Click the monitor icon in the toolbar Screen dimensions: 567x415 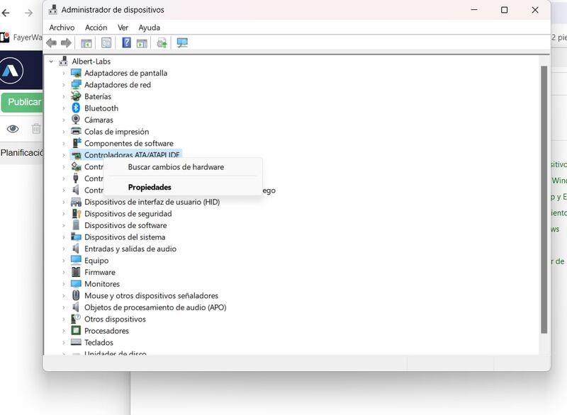182,43
